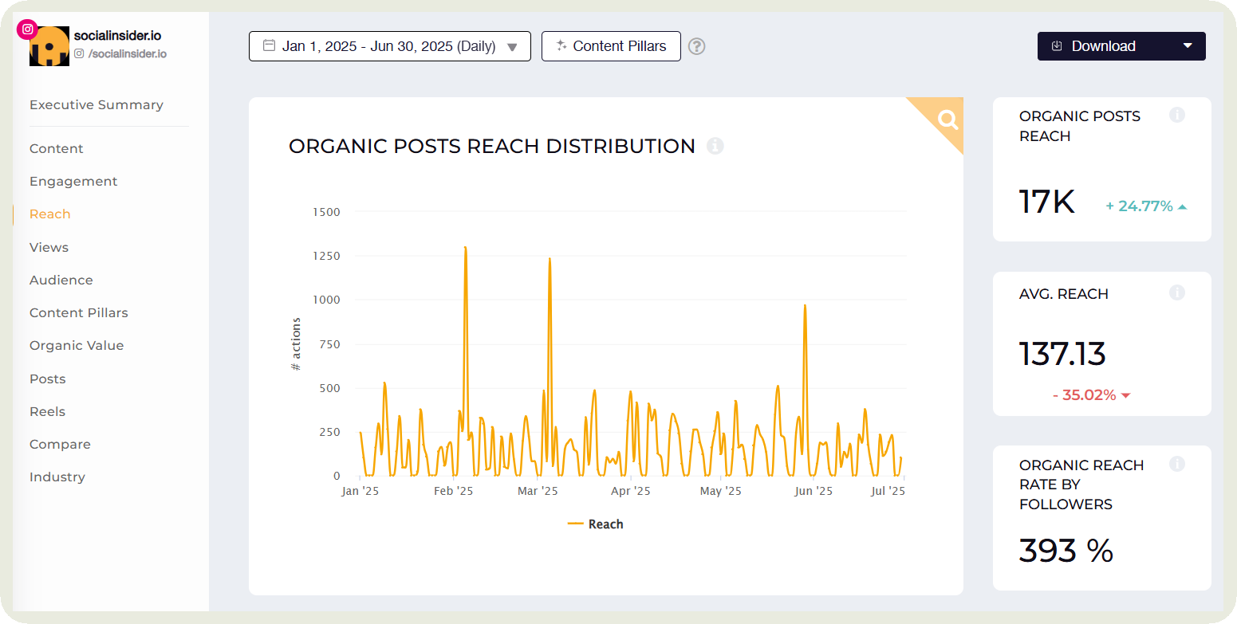Click info icon on Organic Posts Reach card

click(1176, 116)
